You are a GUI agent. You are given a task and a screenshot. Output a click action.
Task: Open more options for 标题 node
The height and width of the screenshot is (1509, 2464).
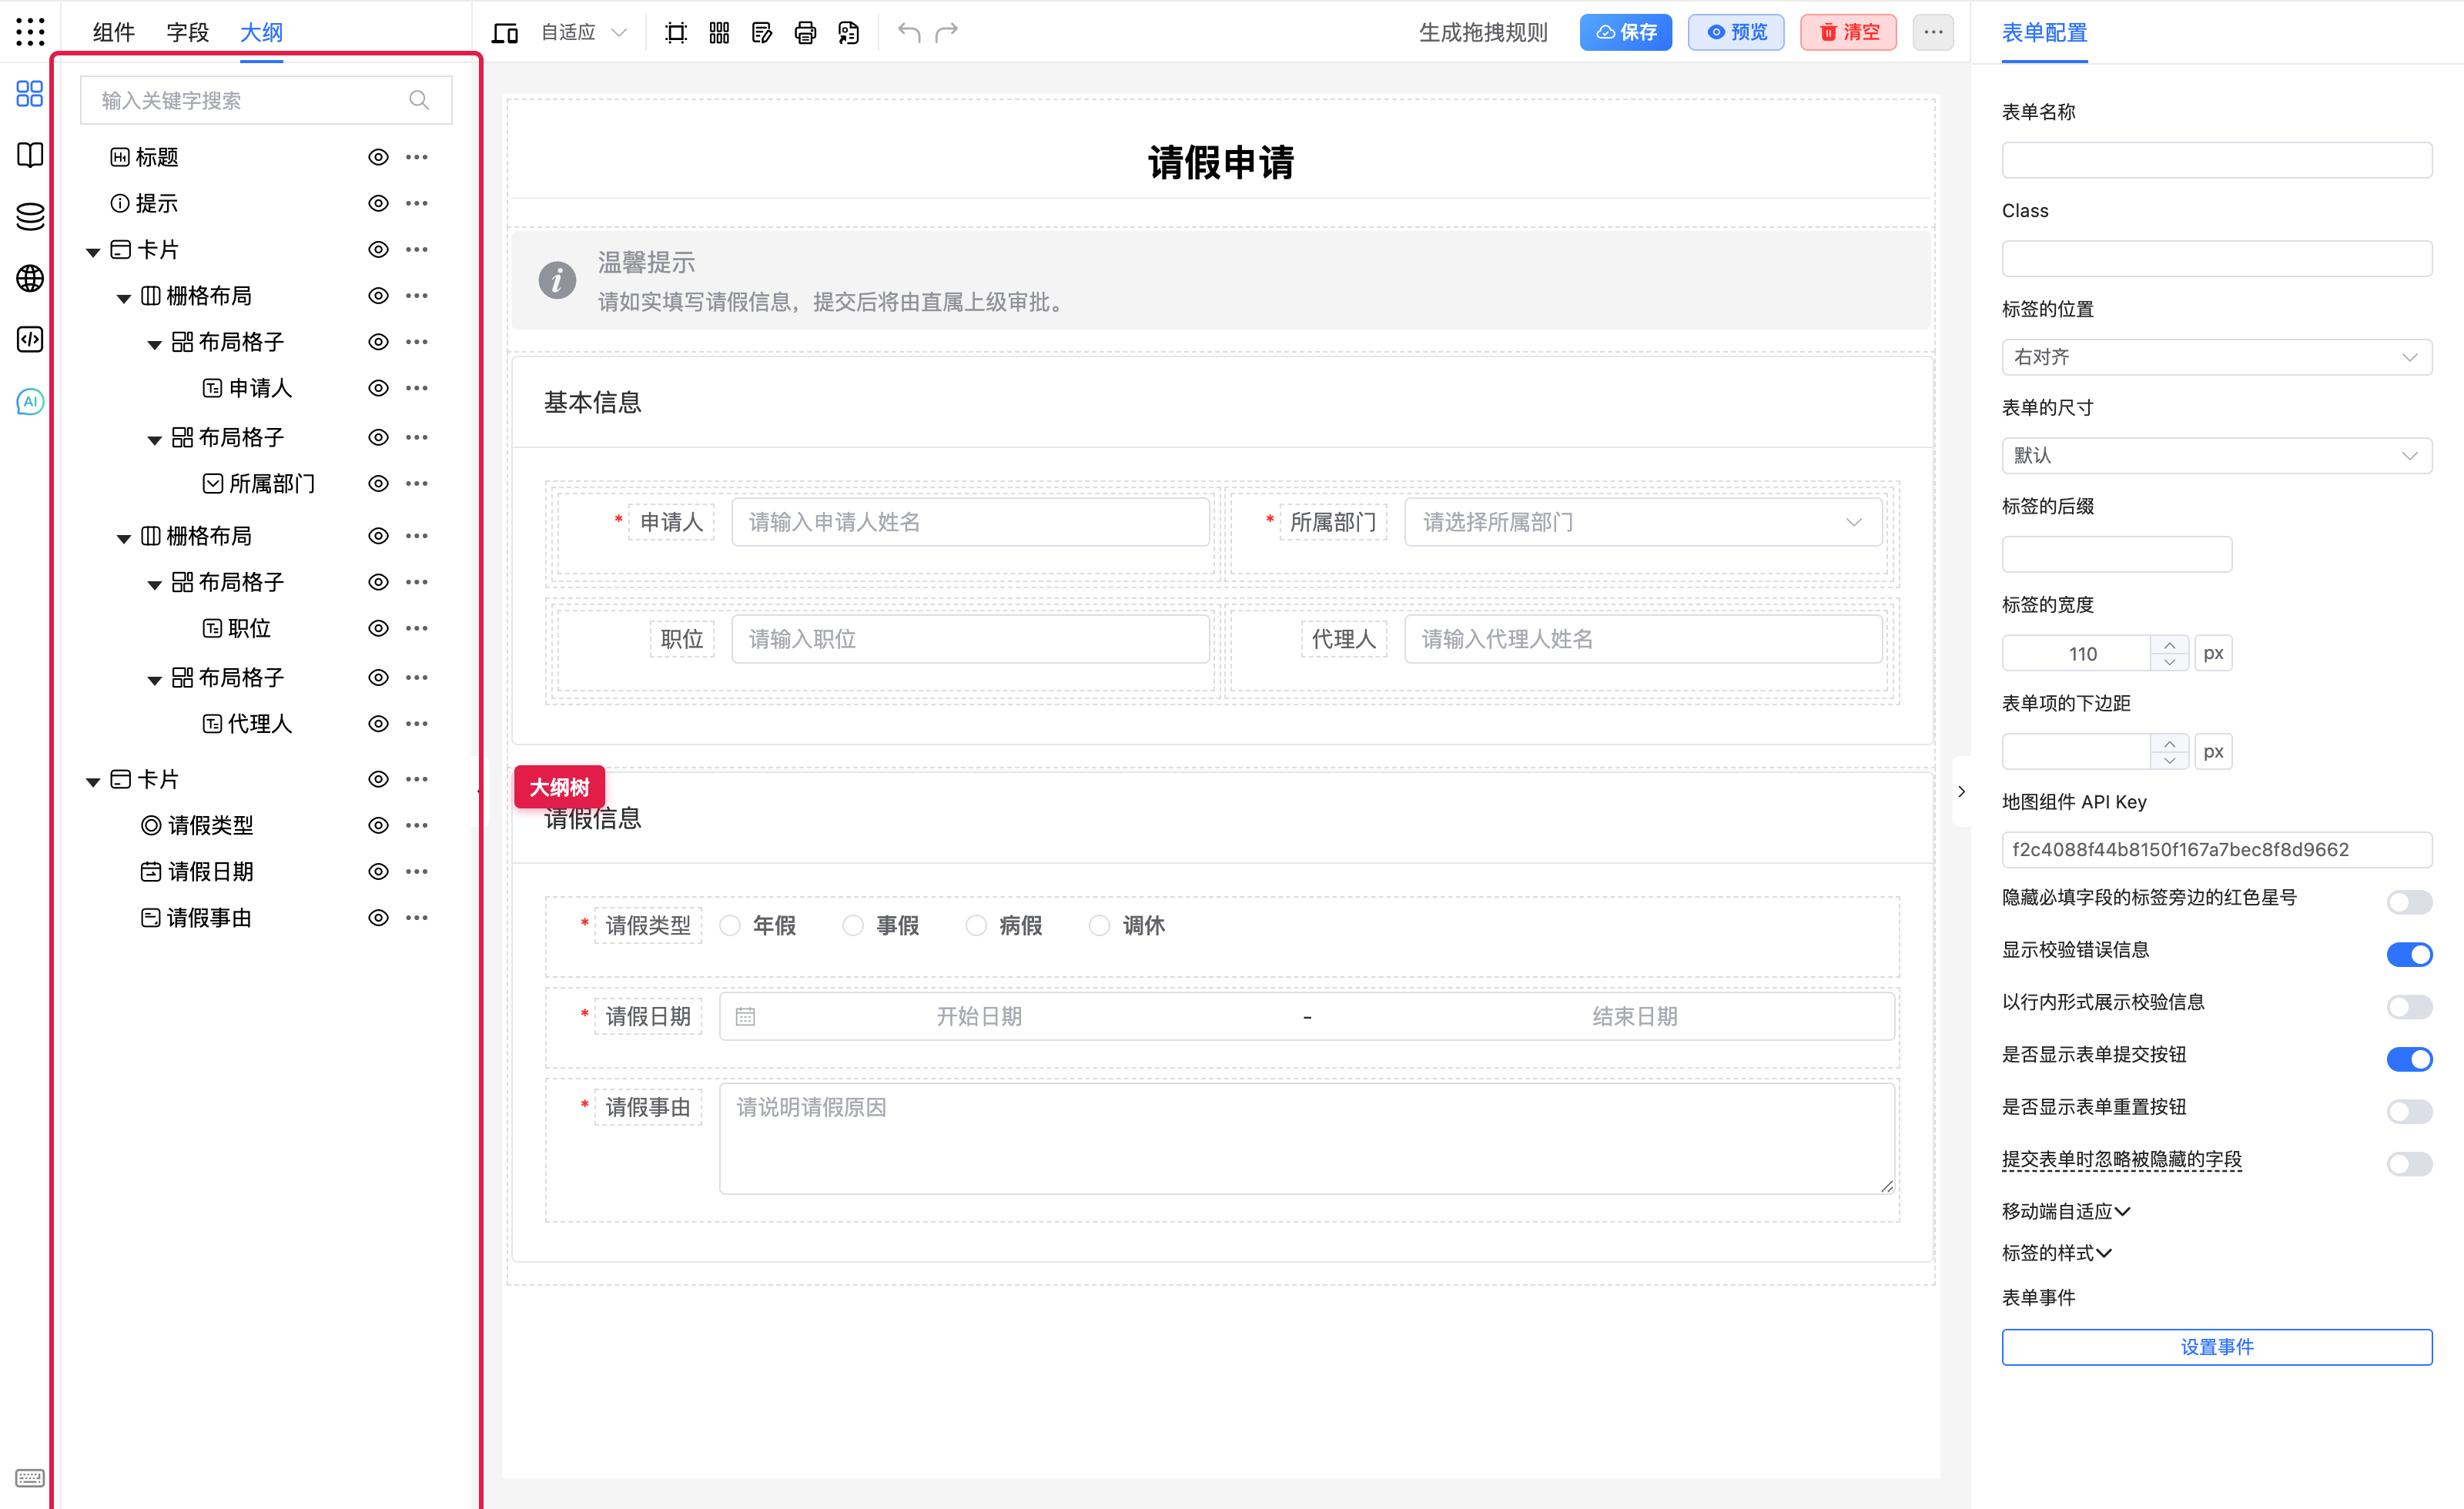tap(417, 157)
